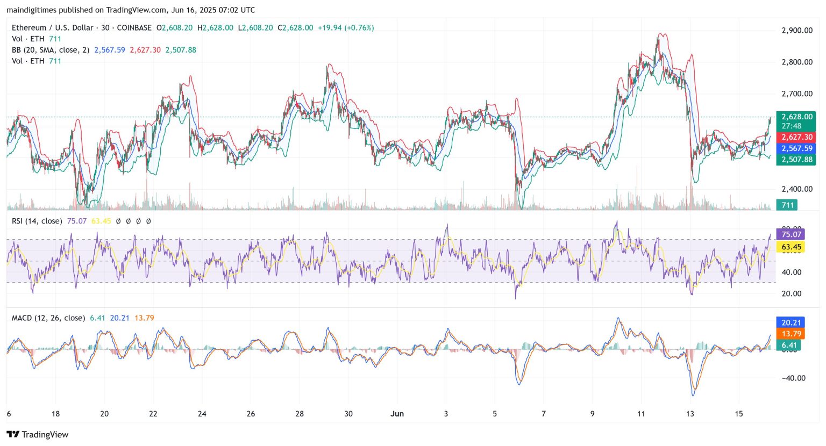
Task: Click the green 2,507.88 lower band tag
Action: tap(796, 159)
